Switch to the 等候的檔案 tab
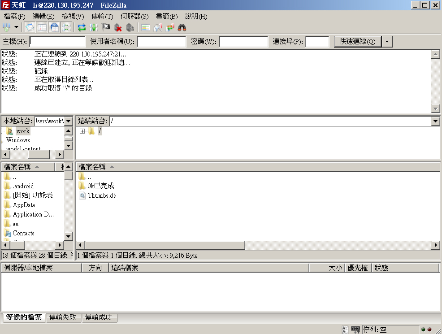 click(x=24, y=317)
